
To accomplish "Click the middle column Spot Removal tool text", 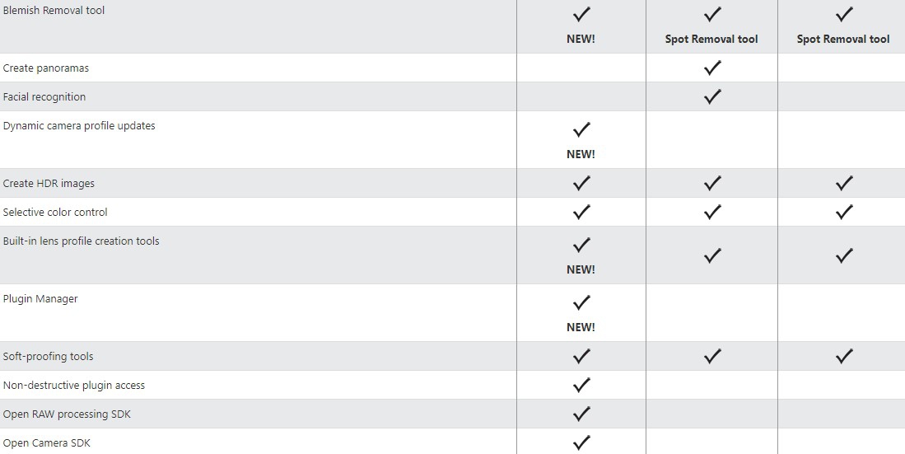I will click(x=711, y=39).
